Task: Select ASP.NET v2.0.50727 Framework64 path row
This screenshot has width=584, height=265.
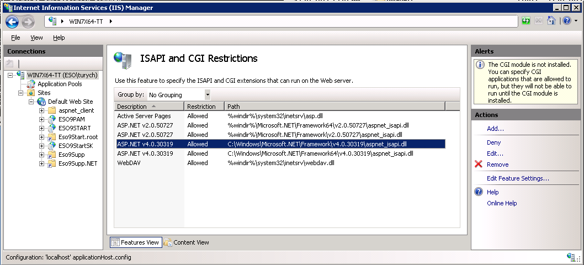Action: [280, 125]
